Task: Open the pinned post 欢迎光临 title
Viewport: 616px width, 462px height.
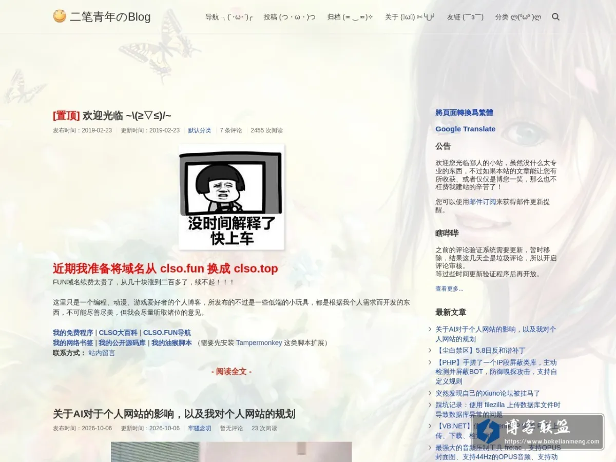Action: click(112, 115)
